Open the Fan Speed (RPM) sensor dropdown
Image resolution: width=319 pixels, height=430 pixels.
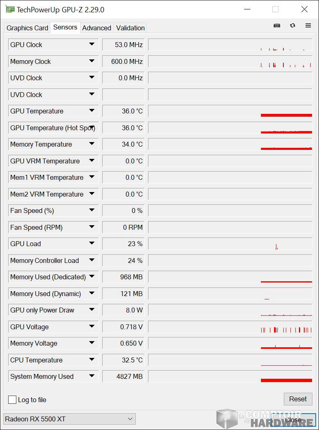pos(92,227)
